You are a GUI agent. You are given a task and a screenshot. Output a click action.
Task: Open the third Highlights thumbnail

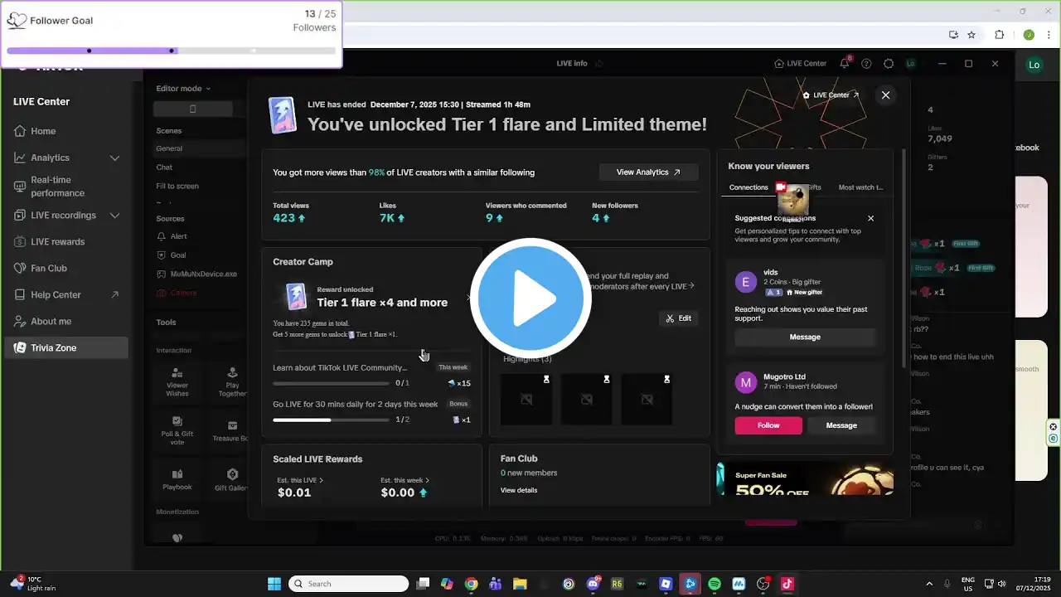tap(647, 400)
